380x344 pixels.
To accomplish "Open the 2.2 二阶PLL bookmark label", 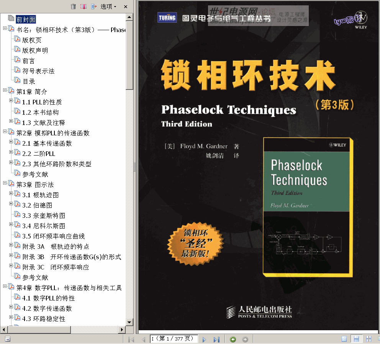I will tap(39, 154).
